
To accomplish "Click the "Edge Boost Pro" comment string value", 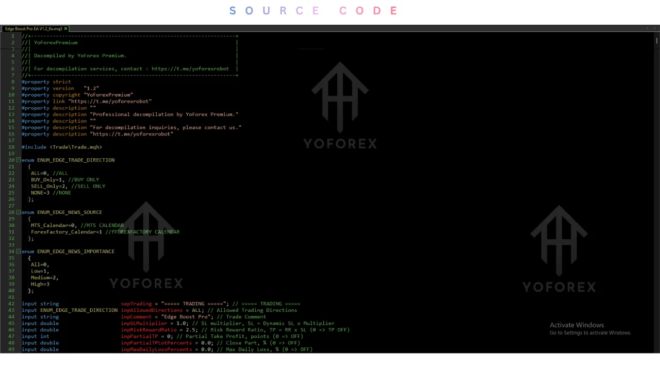I will pyautogui.click(x=186, y=317).
